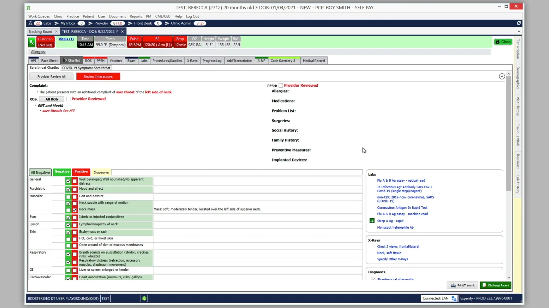Click the green plus beside Strep A Ag - rapid
The image size is (549, 308).
tap(372, 221)
